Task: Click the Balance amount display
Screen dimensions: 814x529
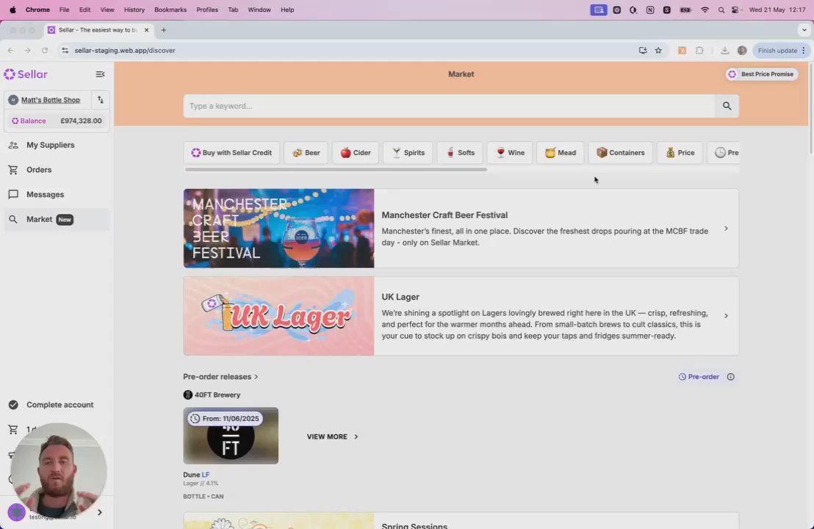Action: click(x=57, y=120)
